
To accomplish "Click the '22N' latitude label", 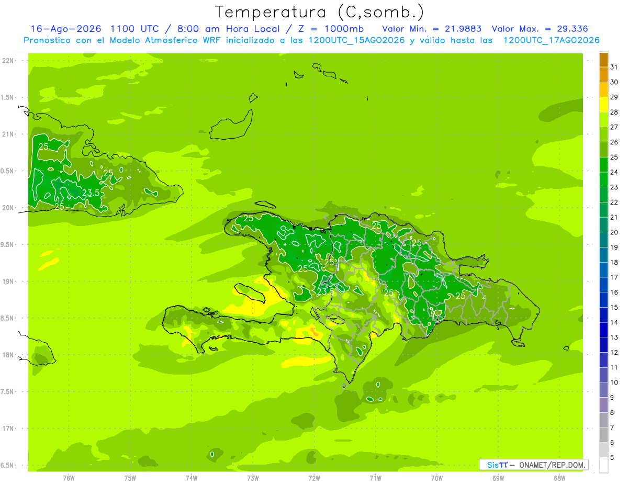I will click(8, 61).
